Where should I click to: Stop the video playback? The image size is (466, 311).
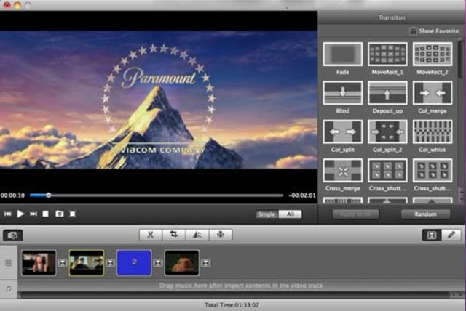tap(45, 214)
